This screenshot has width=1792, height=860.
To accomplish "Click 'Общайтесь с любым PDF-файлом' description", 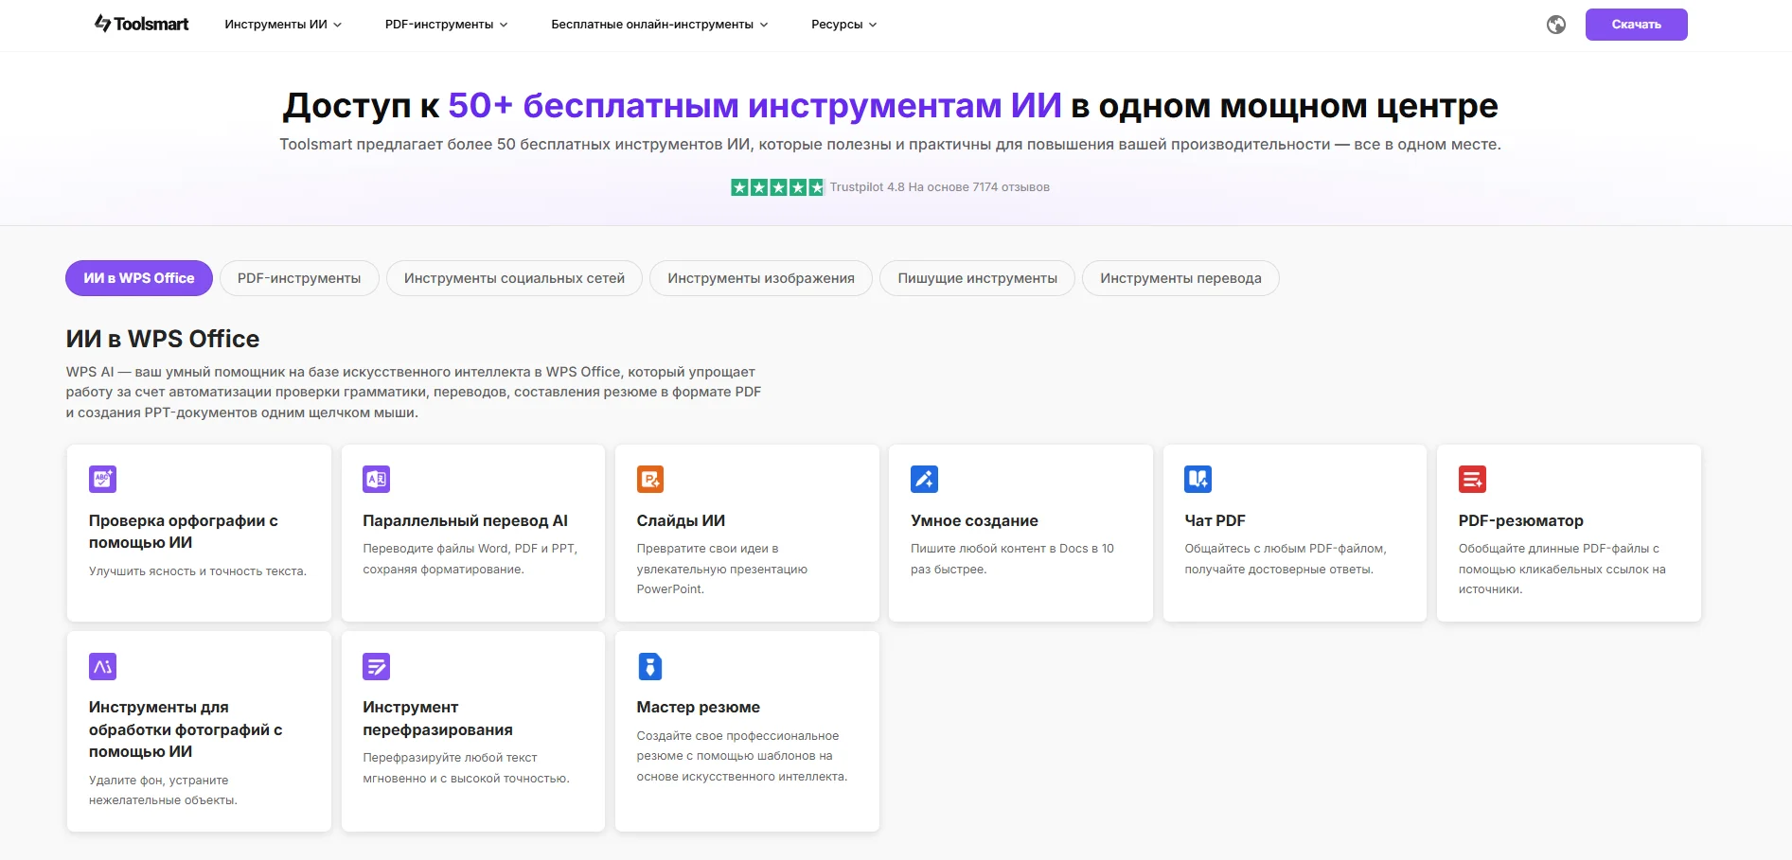I will 1285,559.
